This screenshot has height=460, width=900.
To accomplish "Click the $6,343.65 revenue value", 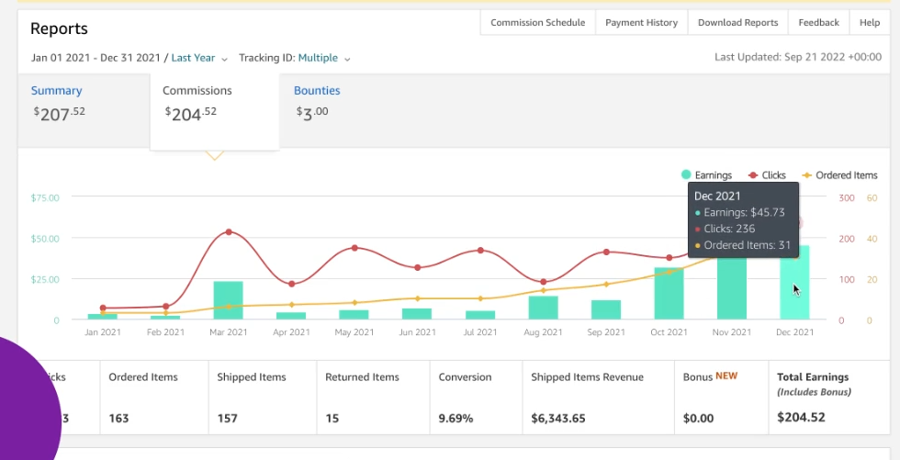I will (x=558, y=418).
